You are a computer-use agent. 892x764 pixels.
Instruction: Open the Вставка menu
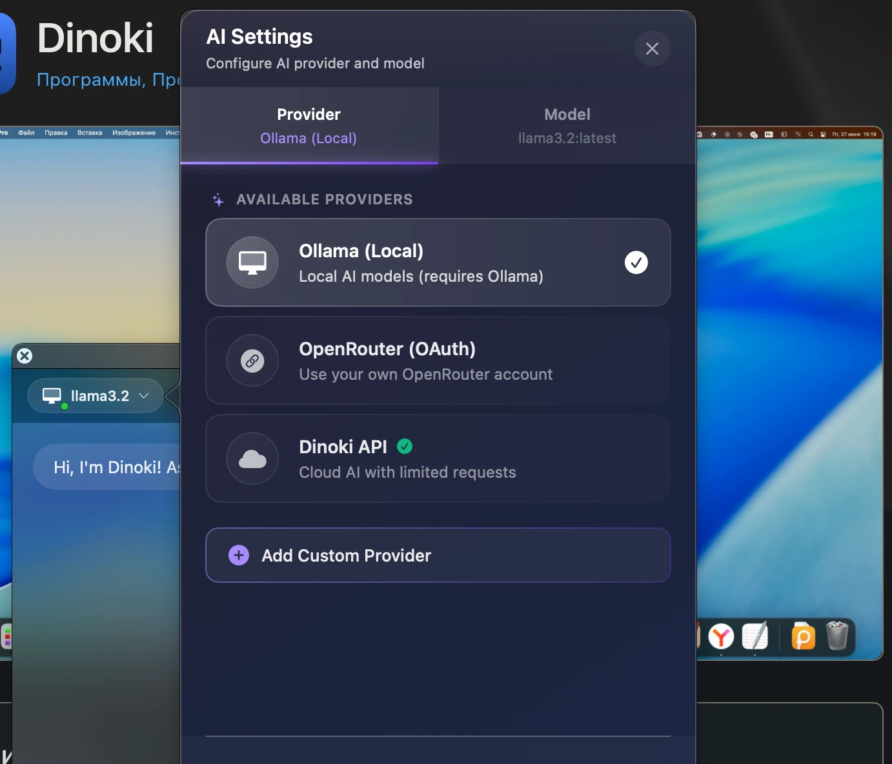pyautogui.click(x=90, y=133)
